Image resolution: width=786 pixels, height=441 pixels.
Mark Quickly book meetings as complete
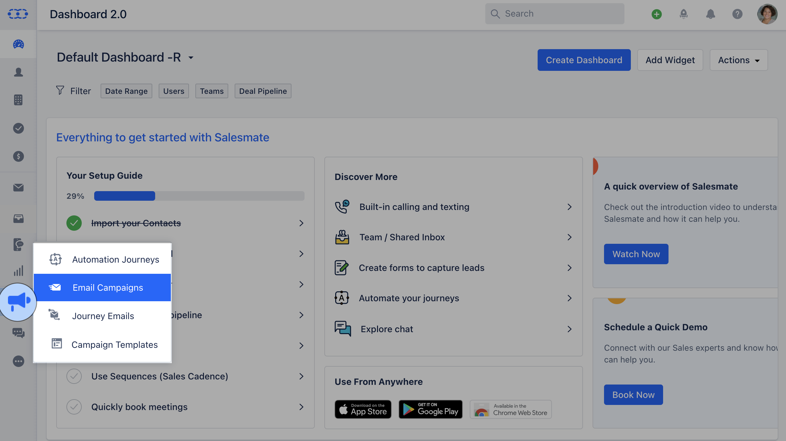tap(74, 407)
